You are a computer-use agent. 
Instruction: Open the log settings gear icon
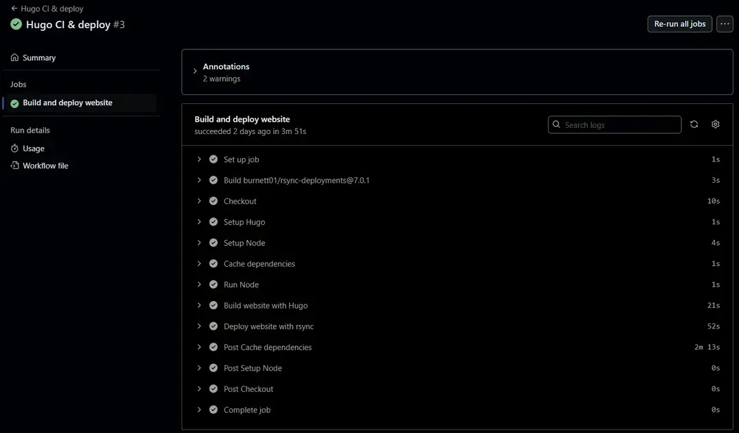pos(715,124)
